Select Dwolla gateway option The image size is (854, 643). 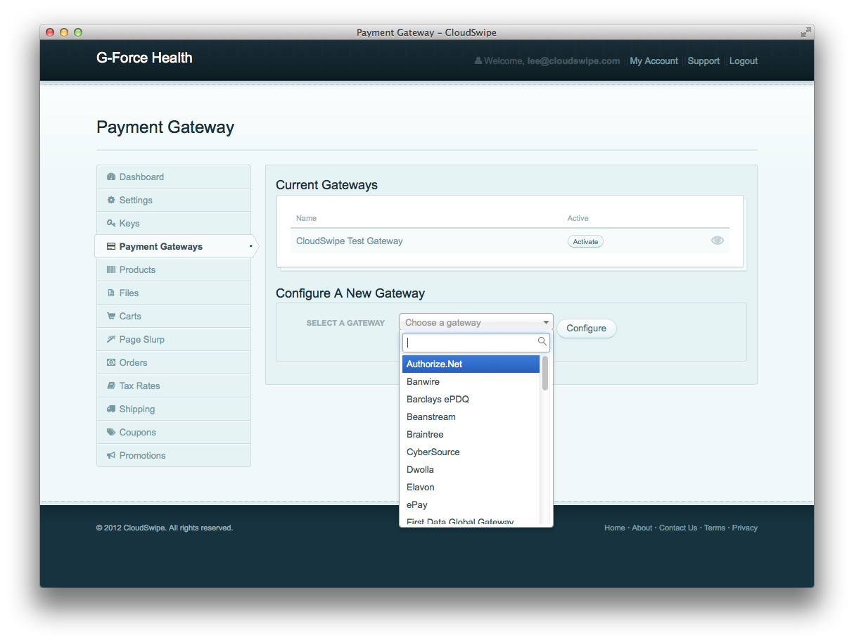(x=471, y=469)
